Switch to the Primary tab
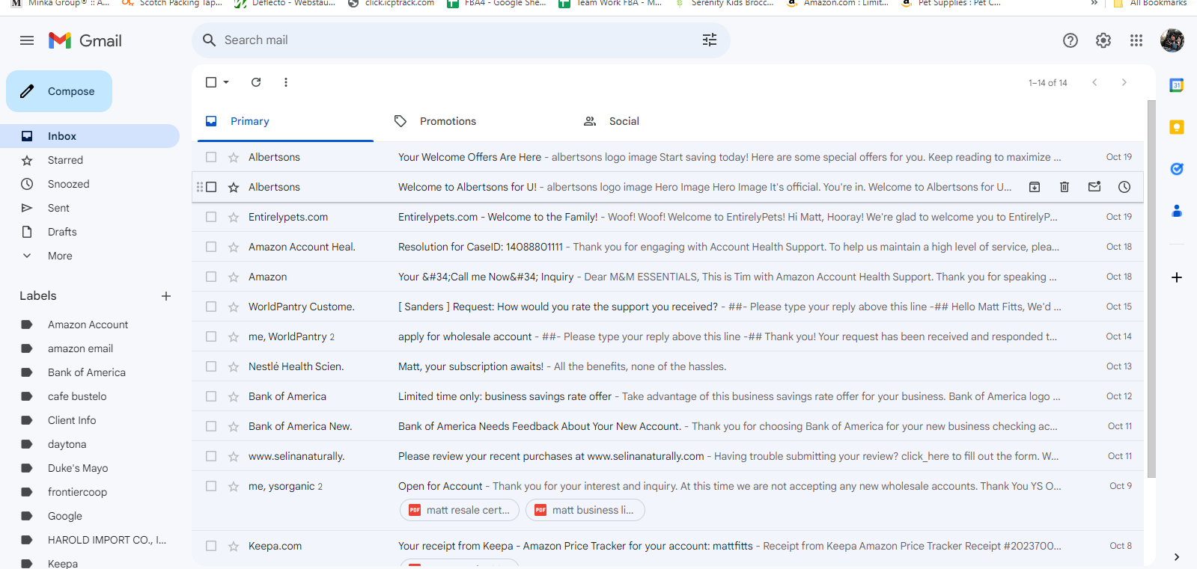This screenshot has width=1197, height=569. click(284, 121)
